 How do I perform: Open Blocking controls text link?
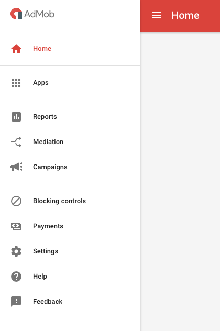click(60, 201)
